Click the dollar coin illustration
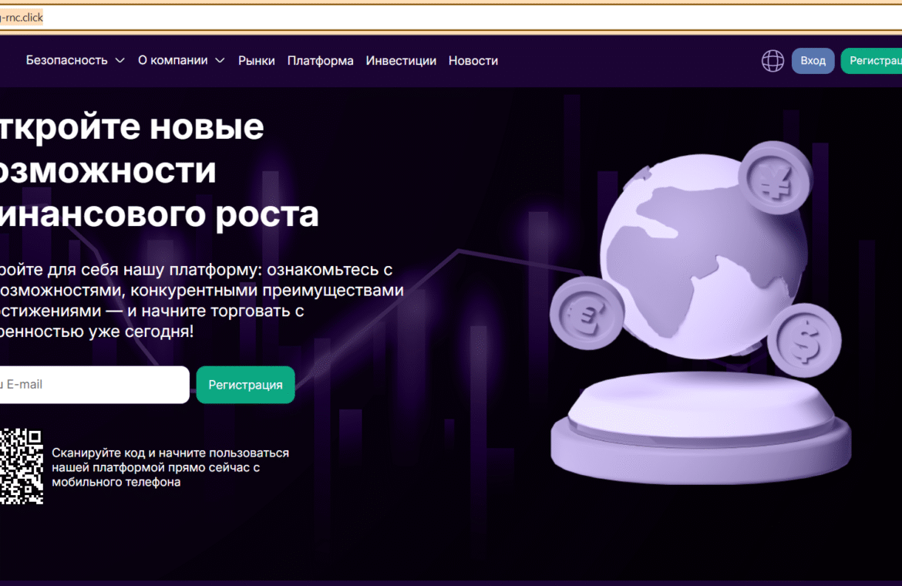 [805, 340]
